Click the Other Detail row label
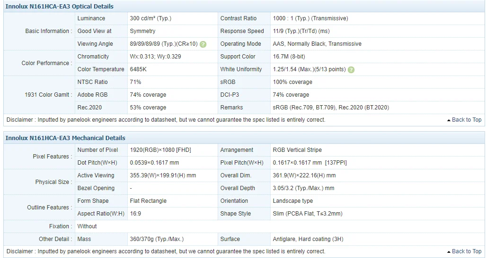The width and height of the screenshot is (486, 258). [55, 239]
